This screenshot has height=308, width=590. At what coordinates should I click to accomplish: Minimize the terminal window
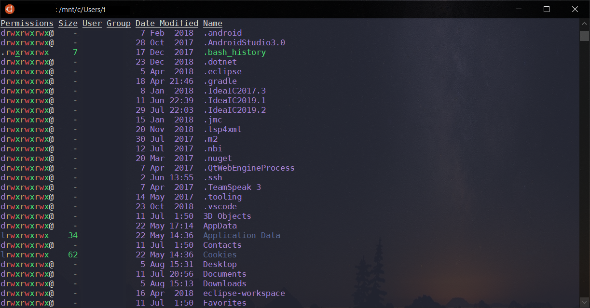tap(519, 9)
